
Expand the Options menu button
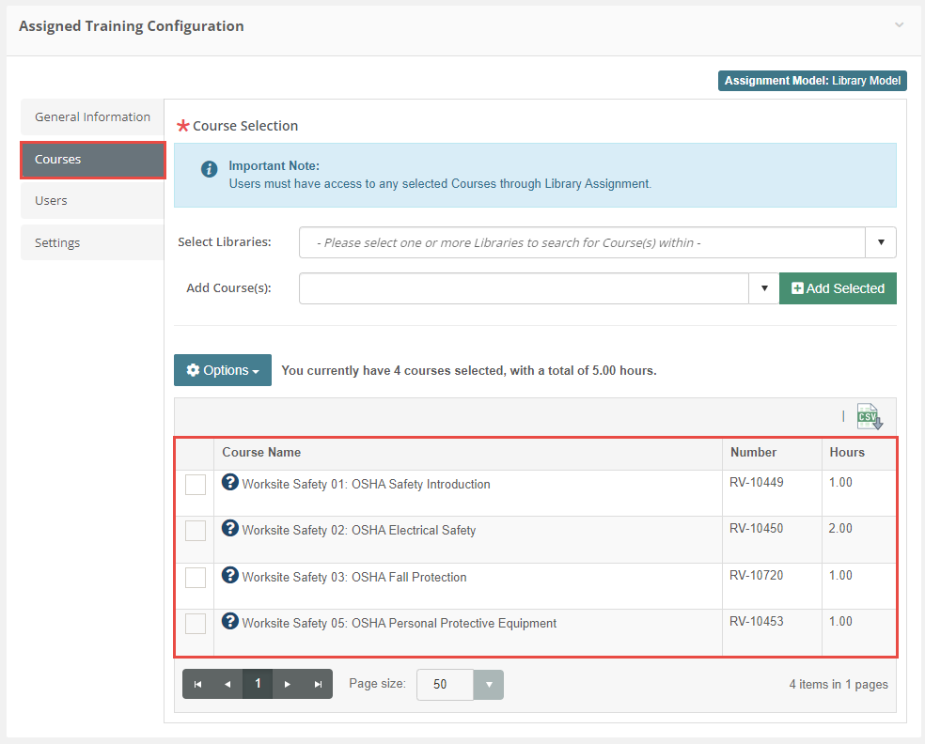pyautogui.click(x=223, y=370)
